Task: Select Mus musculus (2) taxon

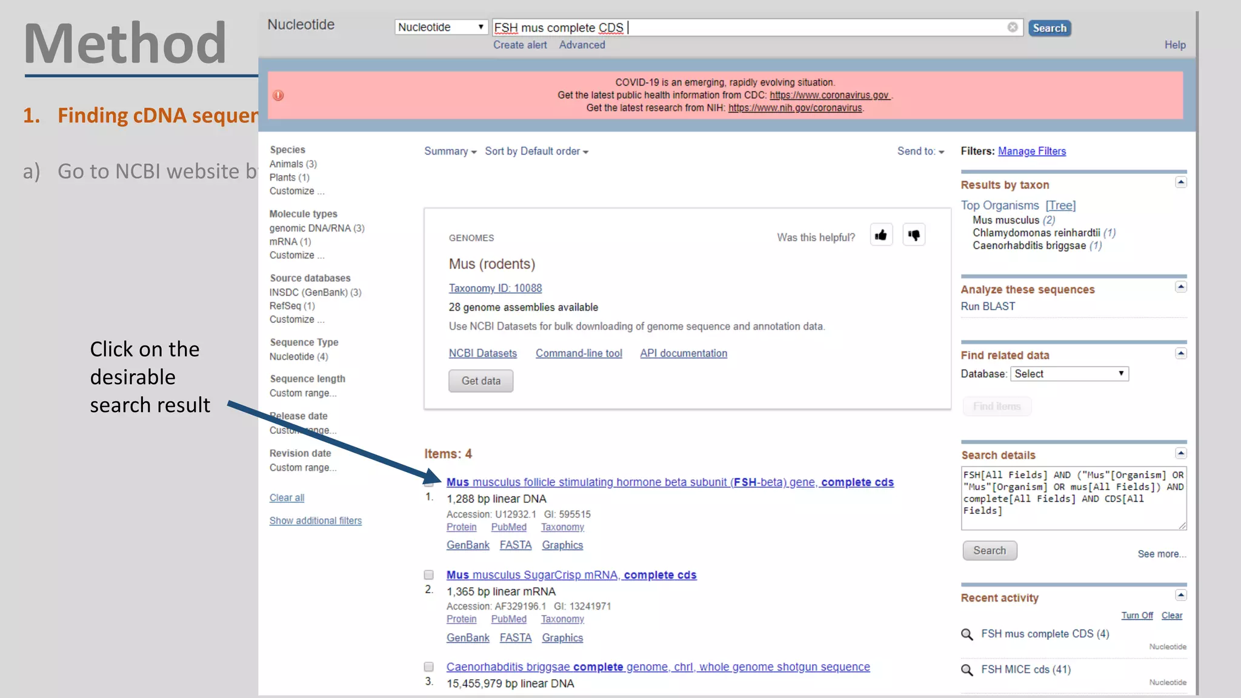Action: [1014, 220]
